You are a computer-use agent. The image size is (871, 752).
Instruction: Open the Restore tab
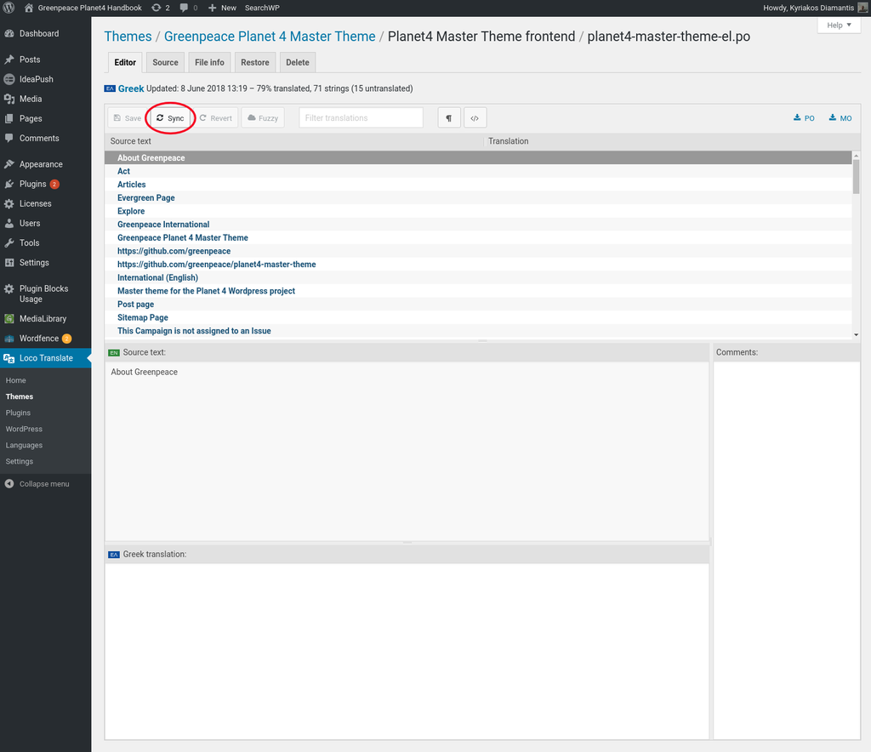[255, 62]
